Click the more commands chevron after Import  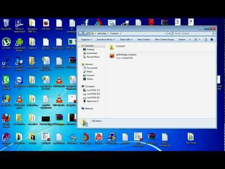tap(190, 39)
